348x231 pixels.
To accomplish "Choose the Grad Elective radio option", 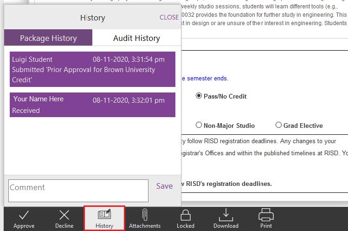I will click(278, 125).
